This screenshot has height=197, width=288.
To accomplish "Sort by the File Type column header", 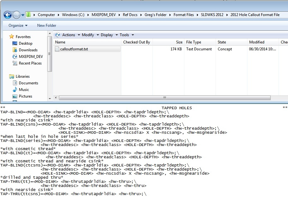I will point(200,42).
